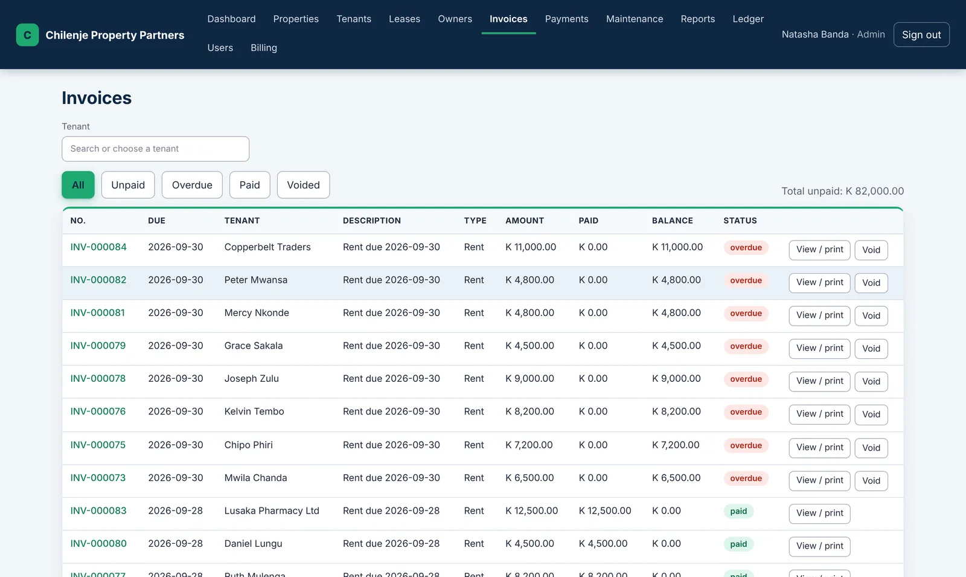
Task: Click the BALANCE column header
Action: pos(672,221)
